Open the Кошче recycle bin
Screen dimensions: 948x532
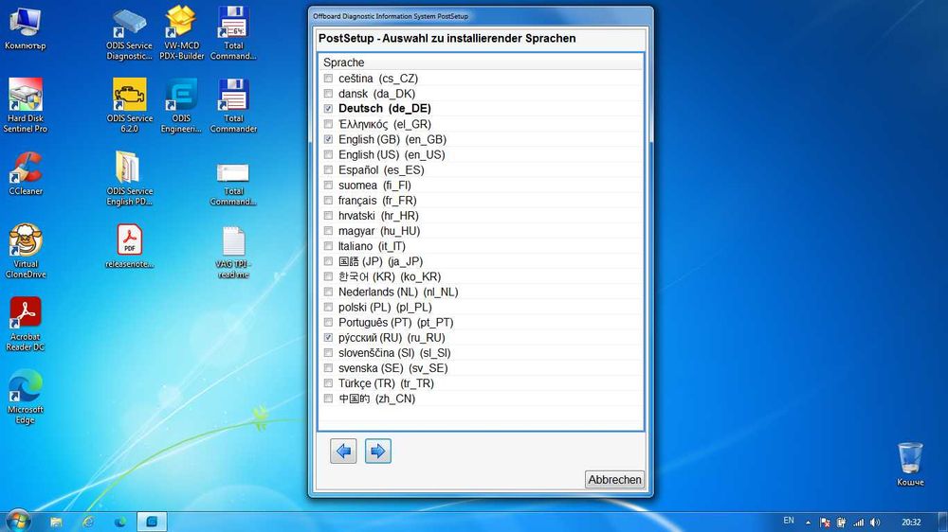(910, 465)
